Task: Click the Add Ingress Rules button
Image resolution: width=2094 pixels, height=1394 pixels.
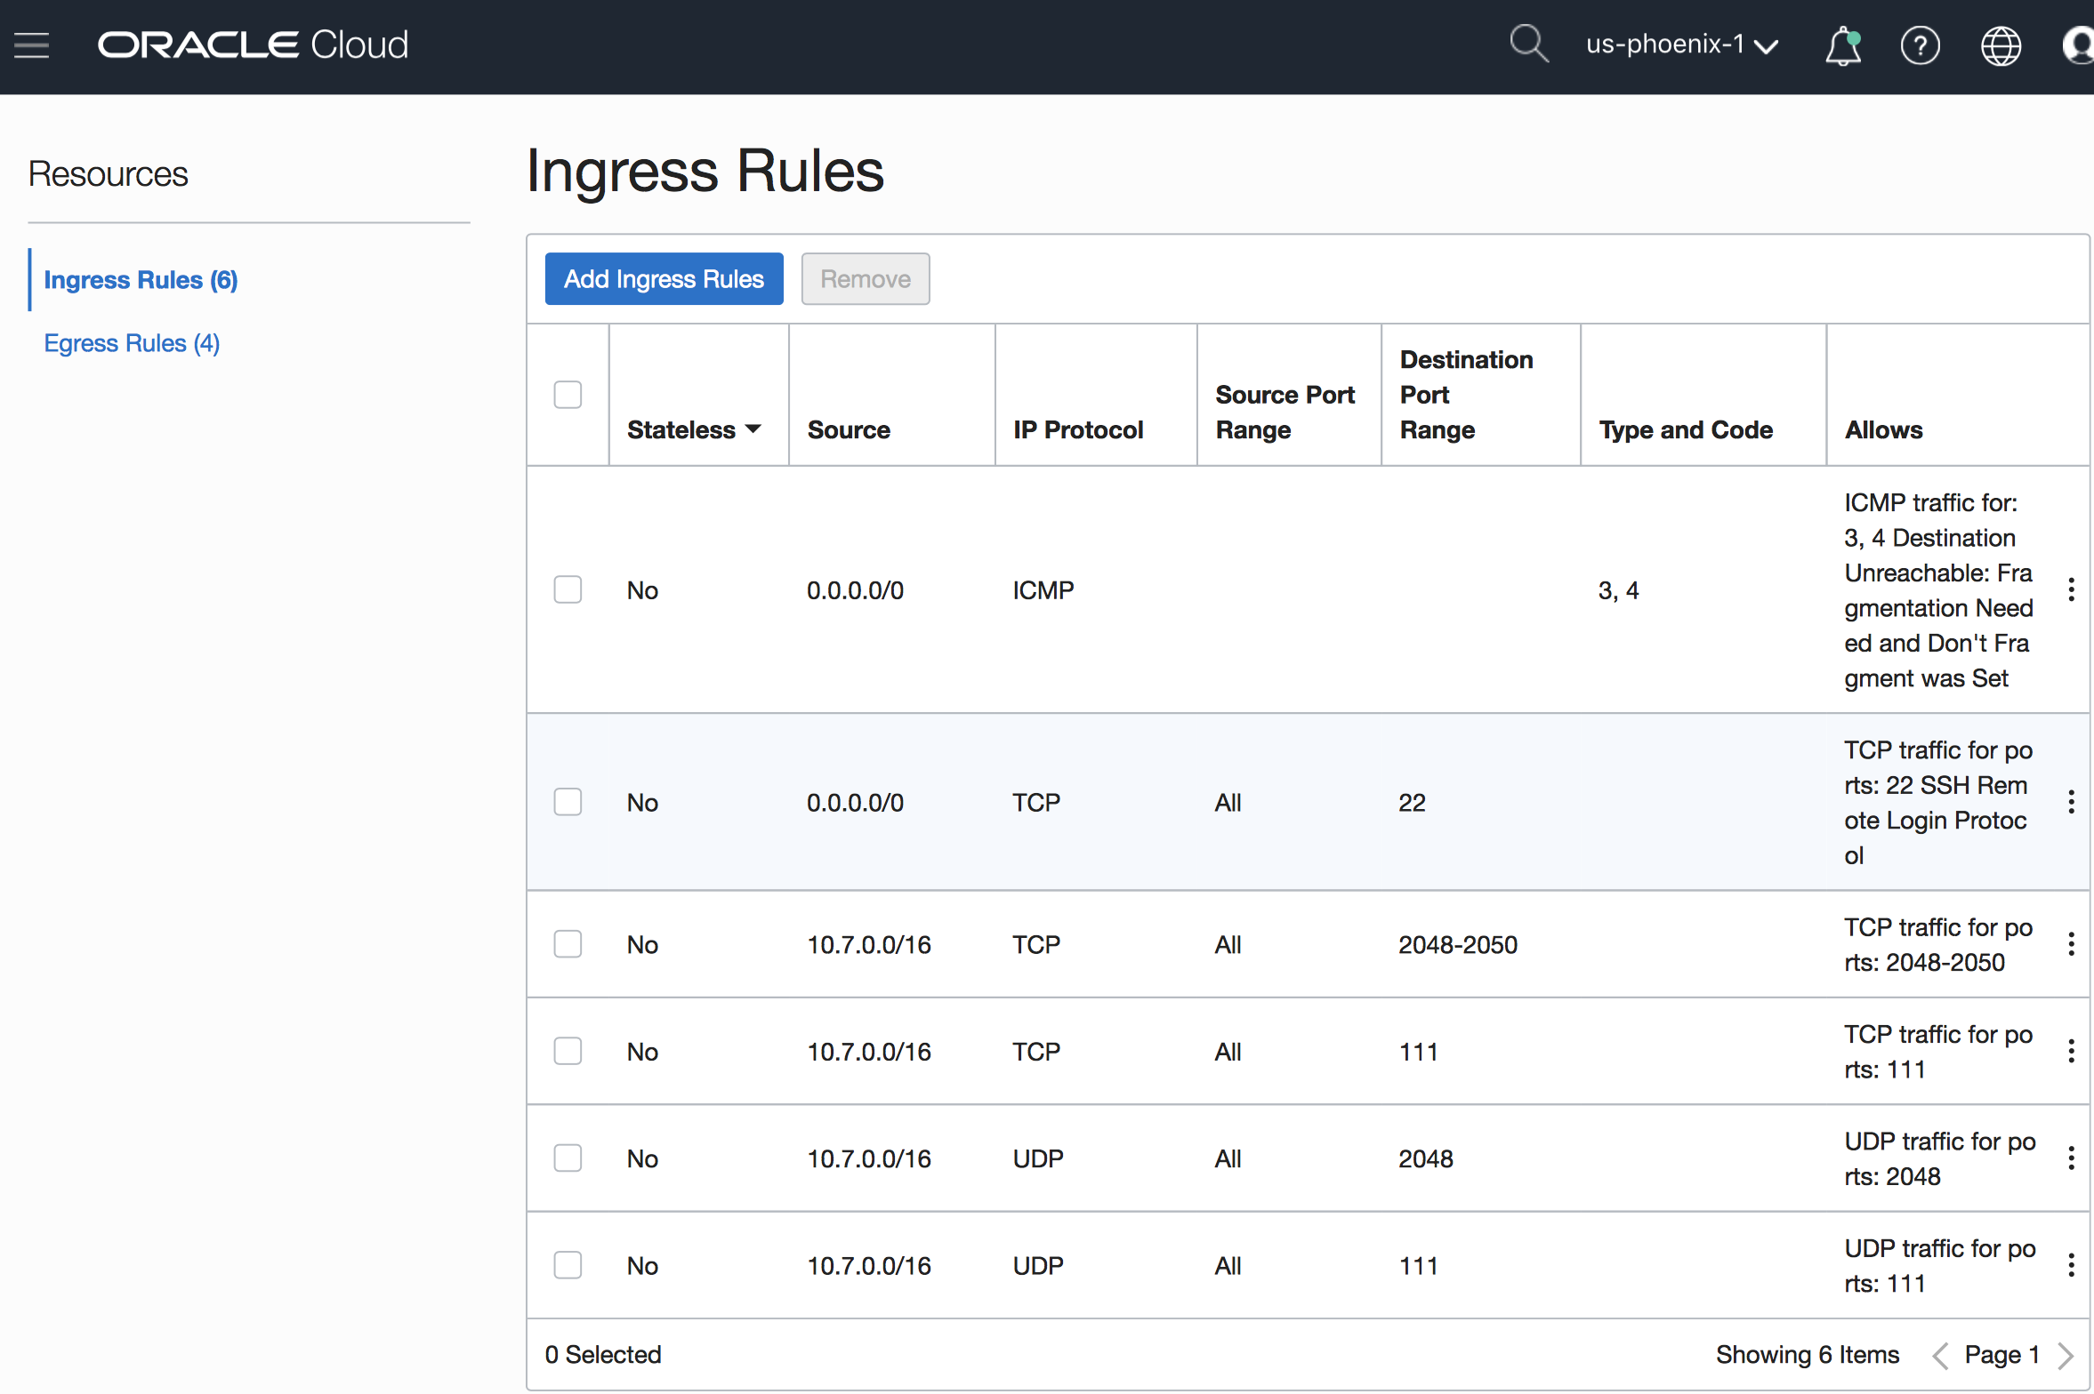Action: (664, 279)
